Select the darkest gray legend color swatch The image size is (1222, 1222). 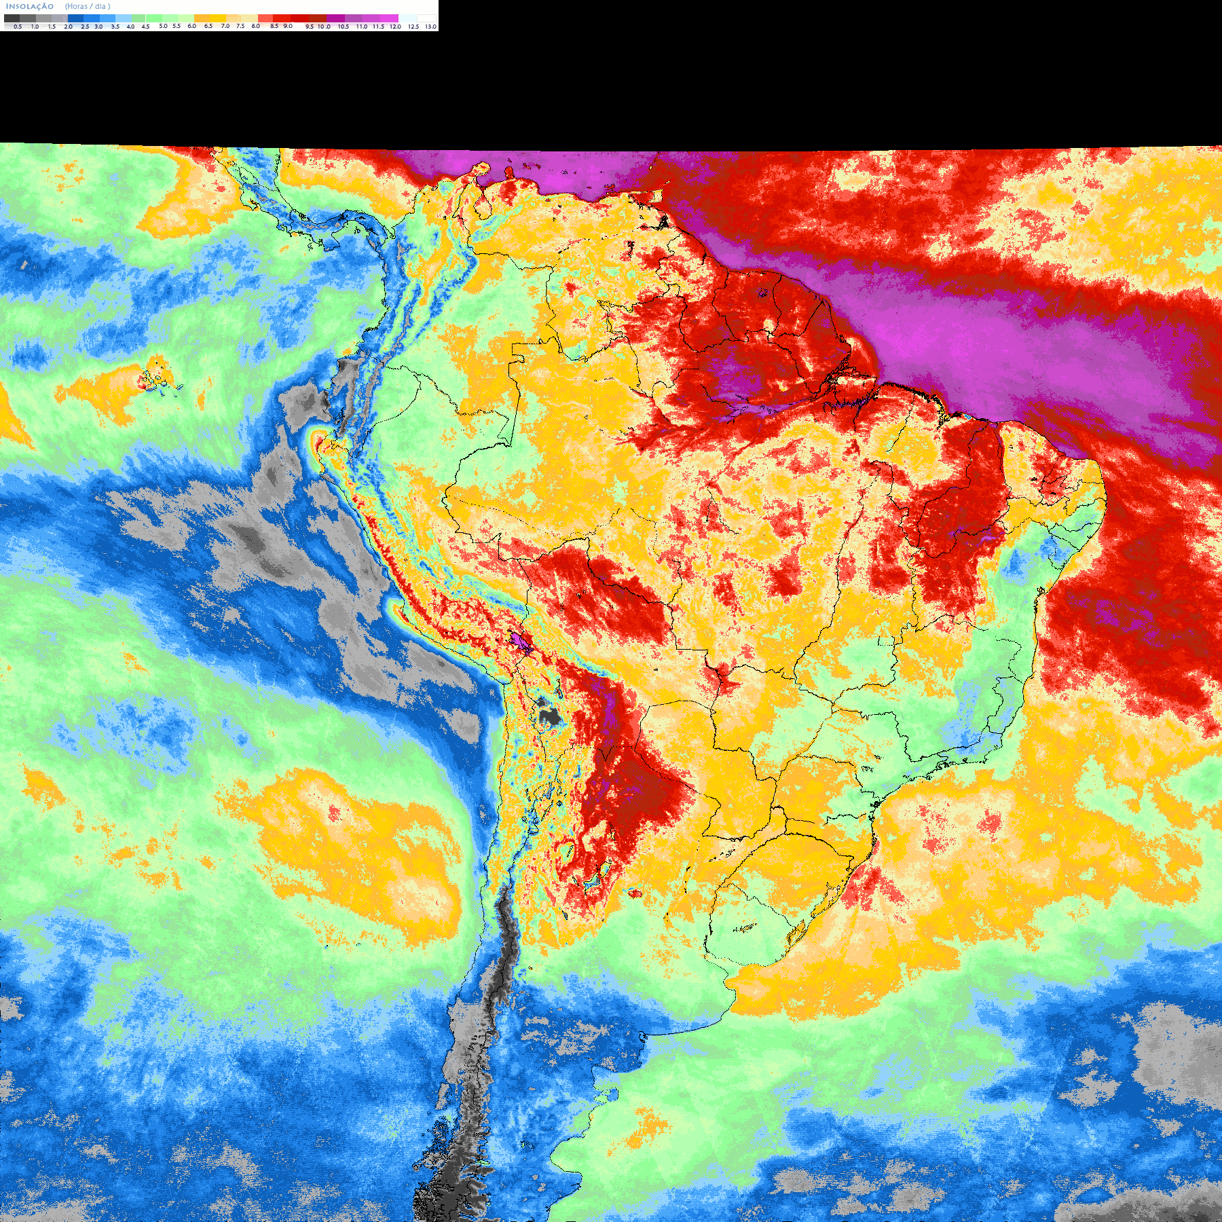[12, 18]
